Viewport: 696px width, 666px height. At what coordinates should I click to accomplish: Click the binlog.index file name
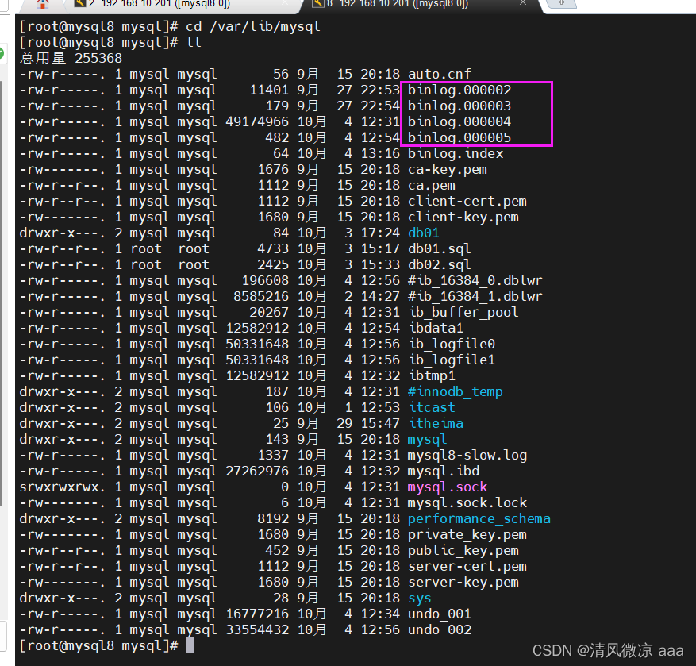click(x=456, y=154)
